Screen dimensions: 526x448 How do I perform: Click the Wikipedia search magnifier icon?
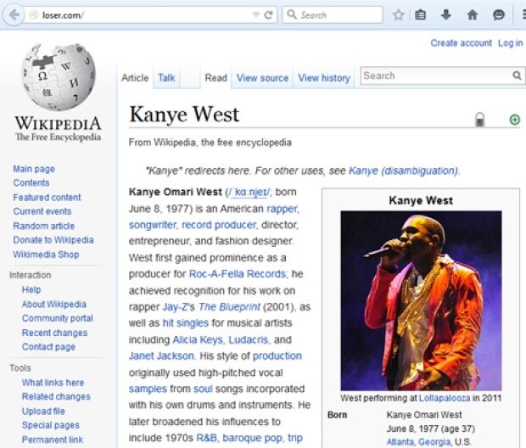pos(517,76)
